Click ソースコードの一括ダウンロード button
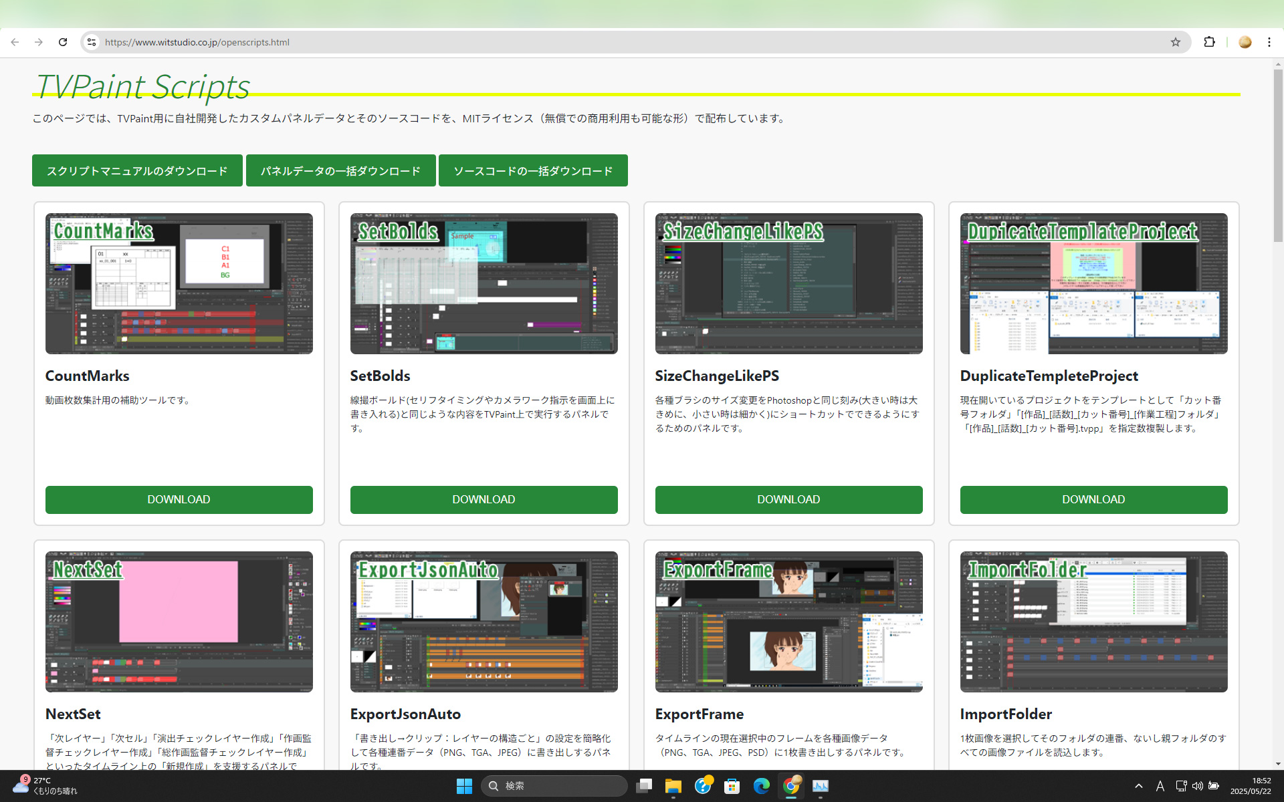 [x=533, y=170]
